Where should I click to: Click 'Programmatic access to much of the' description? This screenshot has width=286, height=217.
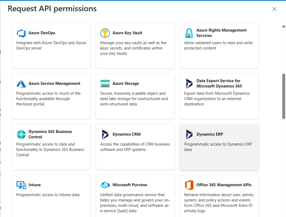pyautogui.click(x=48, y=99)
